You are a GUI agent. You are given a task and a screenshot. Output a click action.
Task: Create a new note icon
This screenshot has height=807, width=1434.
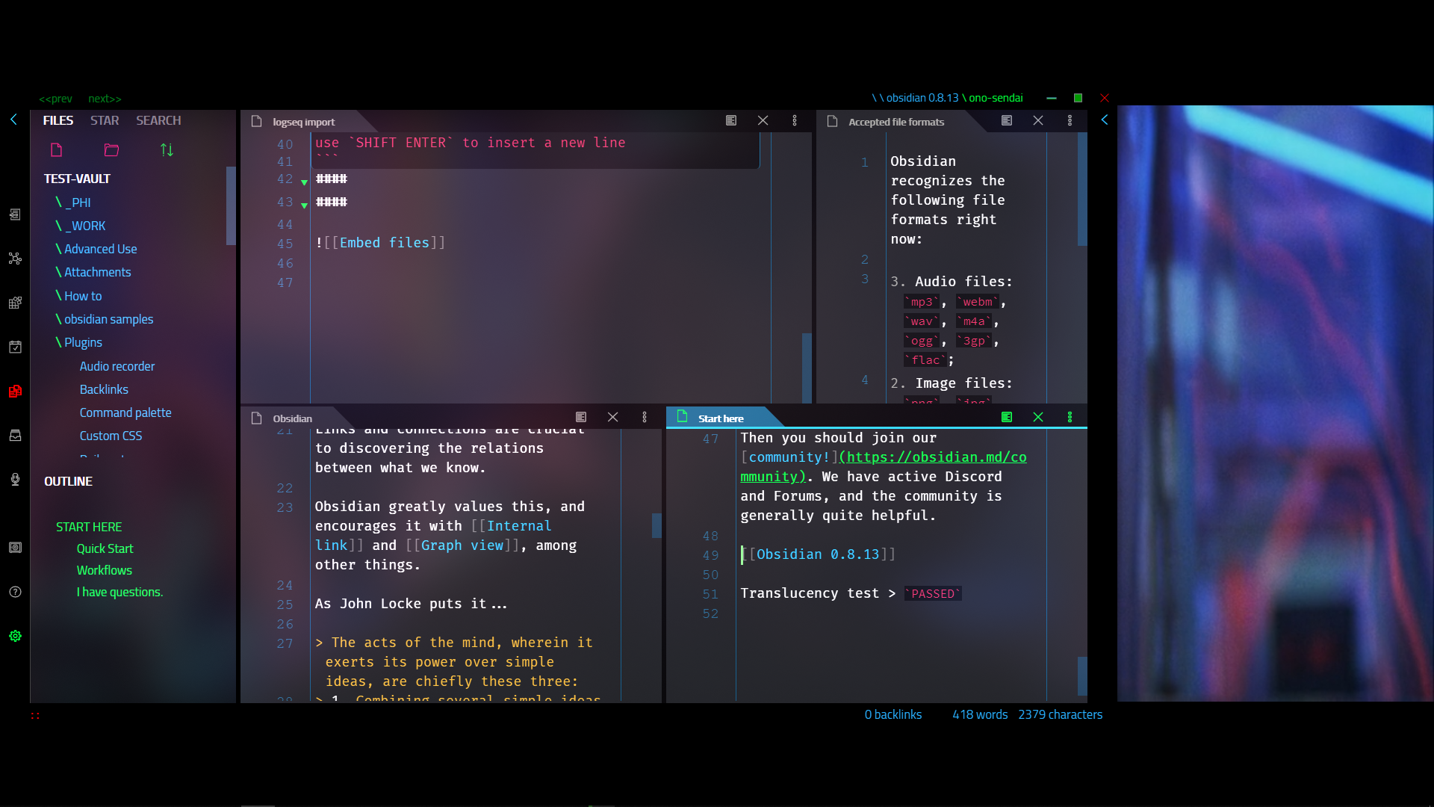[56, 150]
